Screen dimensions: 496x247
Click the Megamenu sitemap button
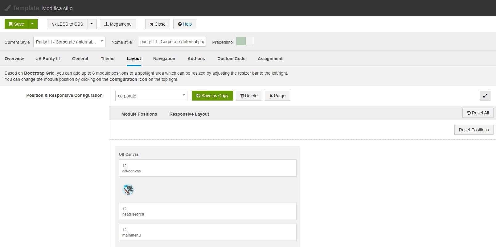click(118, 24)
